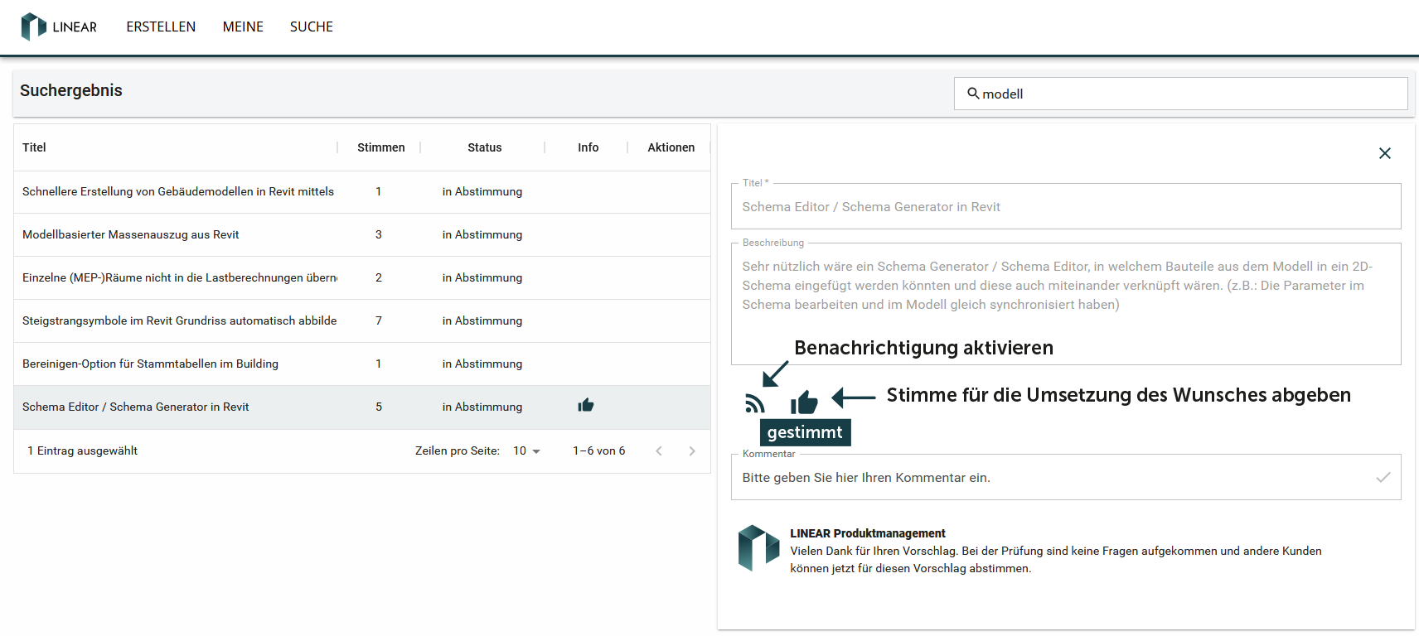
Task: Open the MEINE menu
Action: click(243, 26)
